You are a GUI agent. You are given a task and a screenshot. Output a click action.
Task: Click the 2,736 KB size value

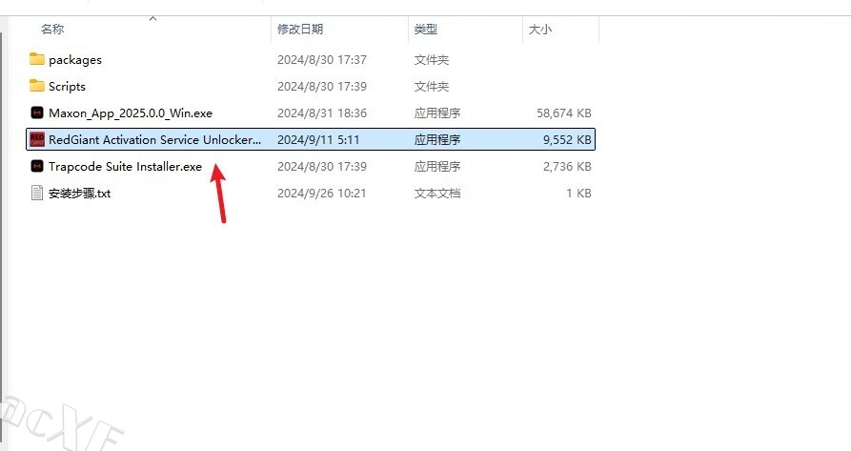[x=567, y=167]
